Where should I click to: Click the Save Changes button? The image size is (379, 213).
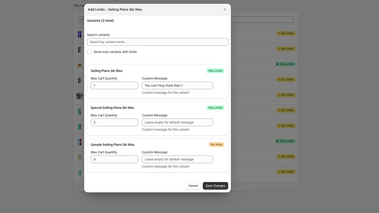pyautogui.click(x=215, y=186)
